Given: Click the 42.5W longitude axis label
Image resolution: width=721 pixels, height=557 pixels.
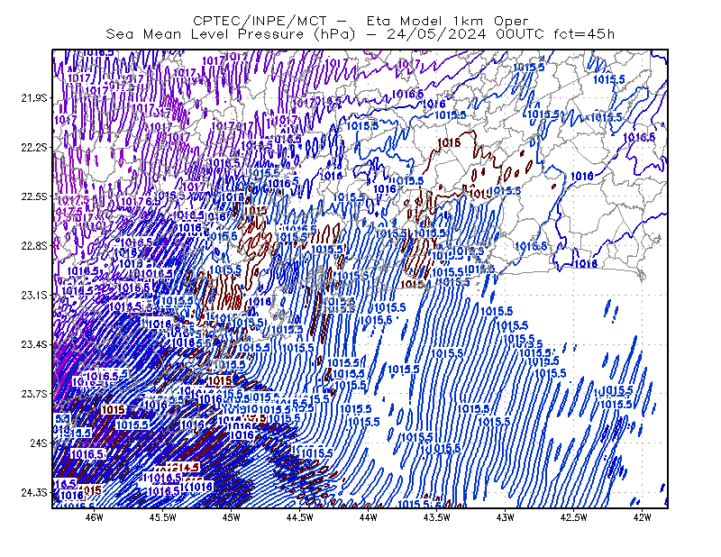Looking at the screenshot, I should (573, 517).
